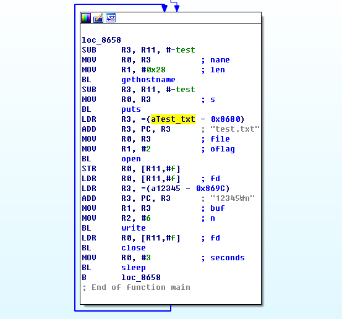This screenshot has width=342, height=319.
Task: Click the 'oflag' comment
Action: click(x=223, y=149)
